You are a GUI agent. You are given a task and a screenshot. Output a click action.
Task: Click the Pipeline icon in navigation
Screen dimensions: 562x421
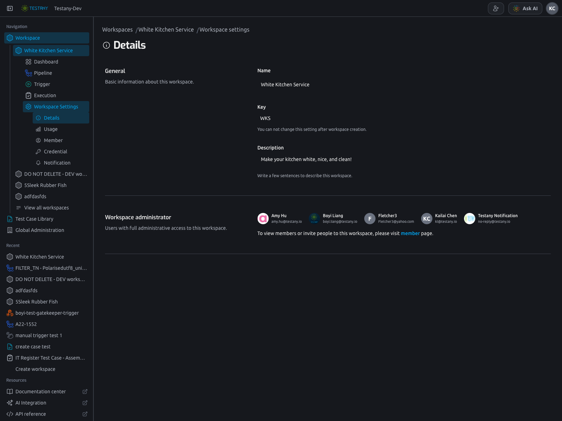[x=28, y=73]
